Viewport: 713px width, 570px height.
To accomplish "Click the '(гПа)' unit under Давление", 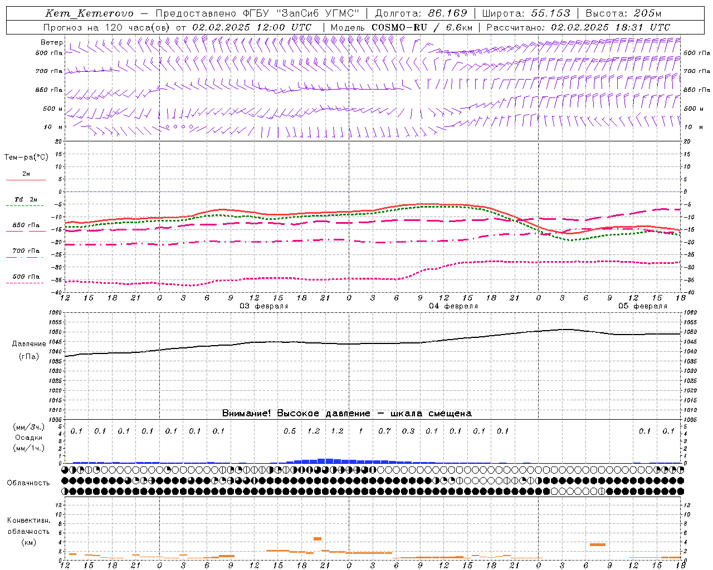I will click(x=29, y=357).
